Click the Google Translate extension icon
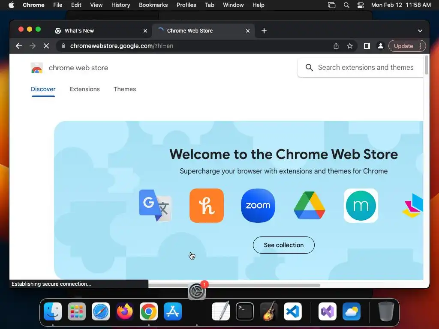439x329 pixels. tap(155, 206)
